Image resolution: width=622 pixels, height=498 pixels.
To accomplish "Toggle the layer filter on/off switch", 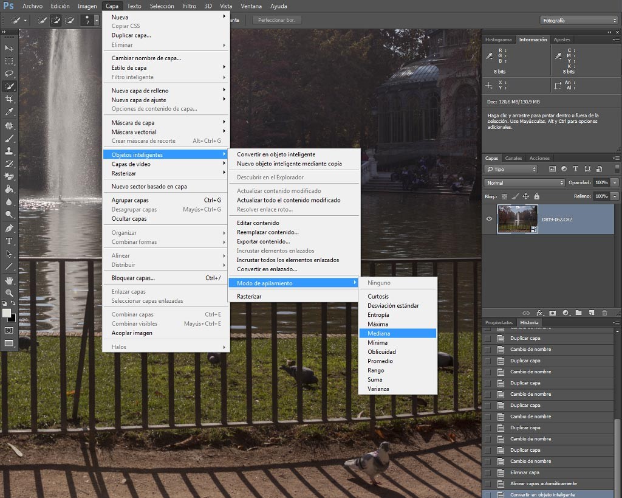I will (617, 169).
